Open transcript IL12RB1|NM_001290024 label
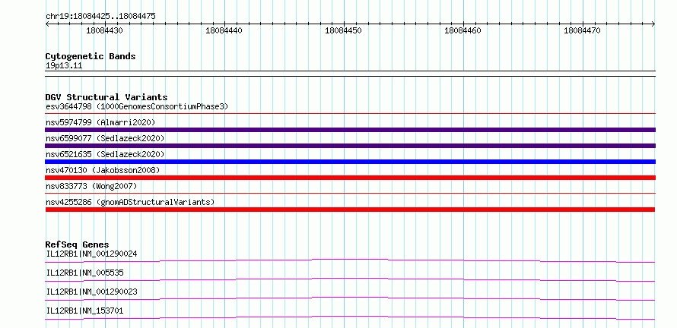This screenshot has height=328, width=677. (x=91, y=254)
